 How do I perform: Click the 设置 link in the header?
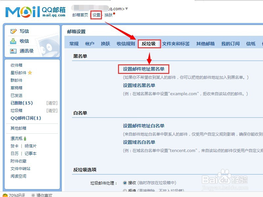tap(95, 14)
